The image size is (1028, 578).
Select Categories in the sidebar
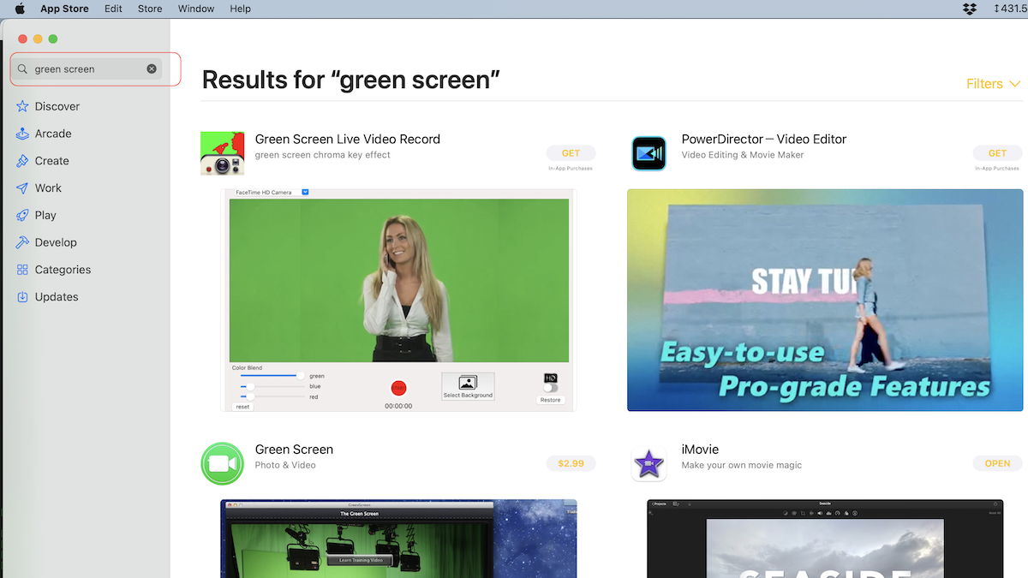point(63,270)
